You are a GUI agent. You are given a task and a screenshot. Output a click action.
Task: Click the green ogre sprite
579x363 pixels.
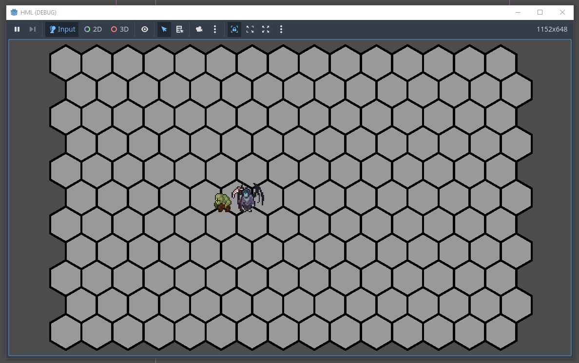pyautogui.click(x=222, y=203)
